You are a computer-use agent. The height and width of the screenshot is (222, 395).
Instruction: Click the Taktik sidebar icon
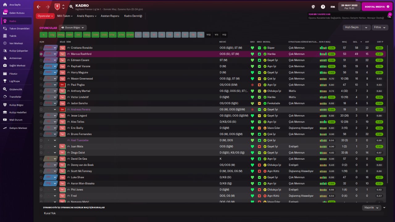click(x=5, y=36)
